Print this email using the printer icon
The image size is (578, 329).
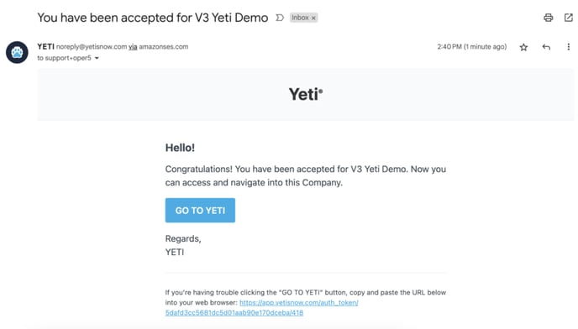(548, 18)
